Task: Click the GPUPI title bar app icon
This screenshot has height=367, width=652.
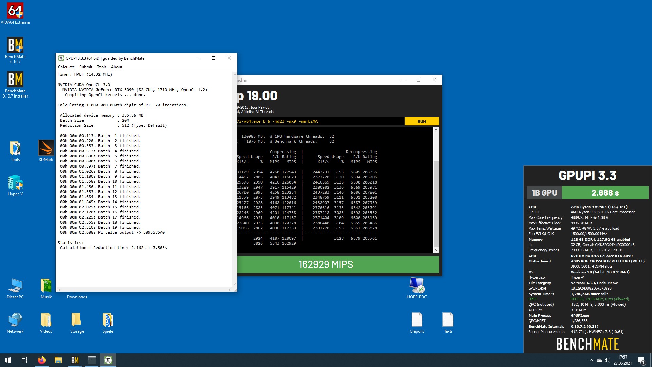Action: [x=61, y=58]
